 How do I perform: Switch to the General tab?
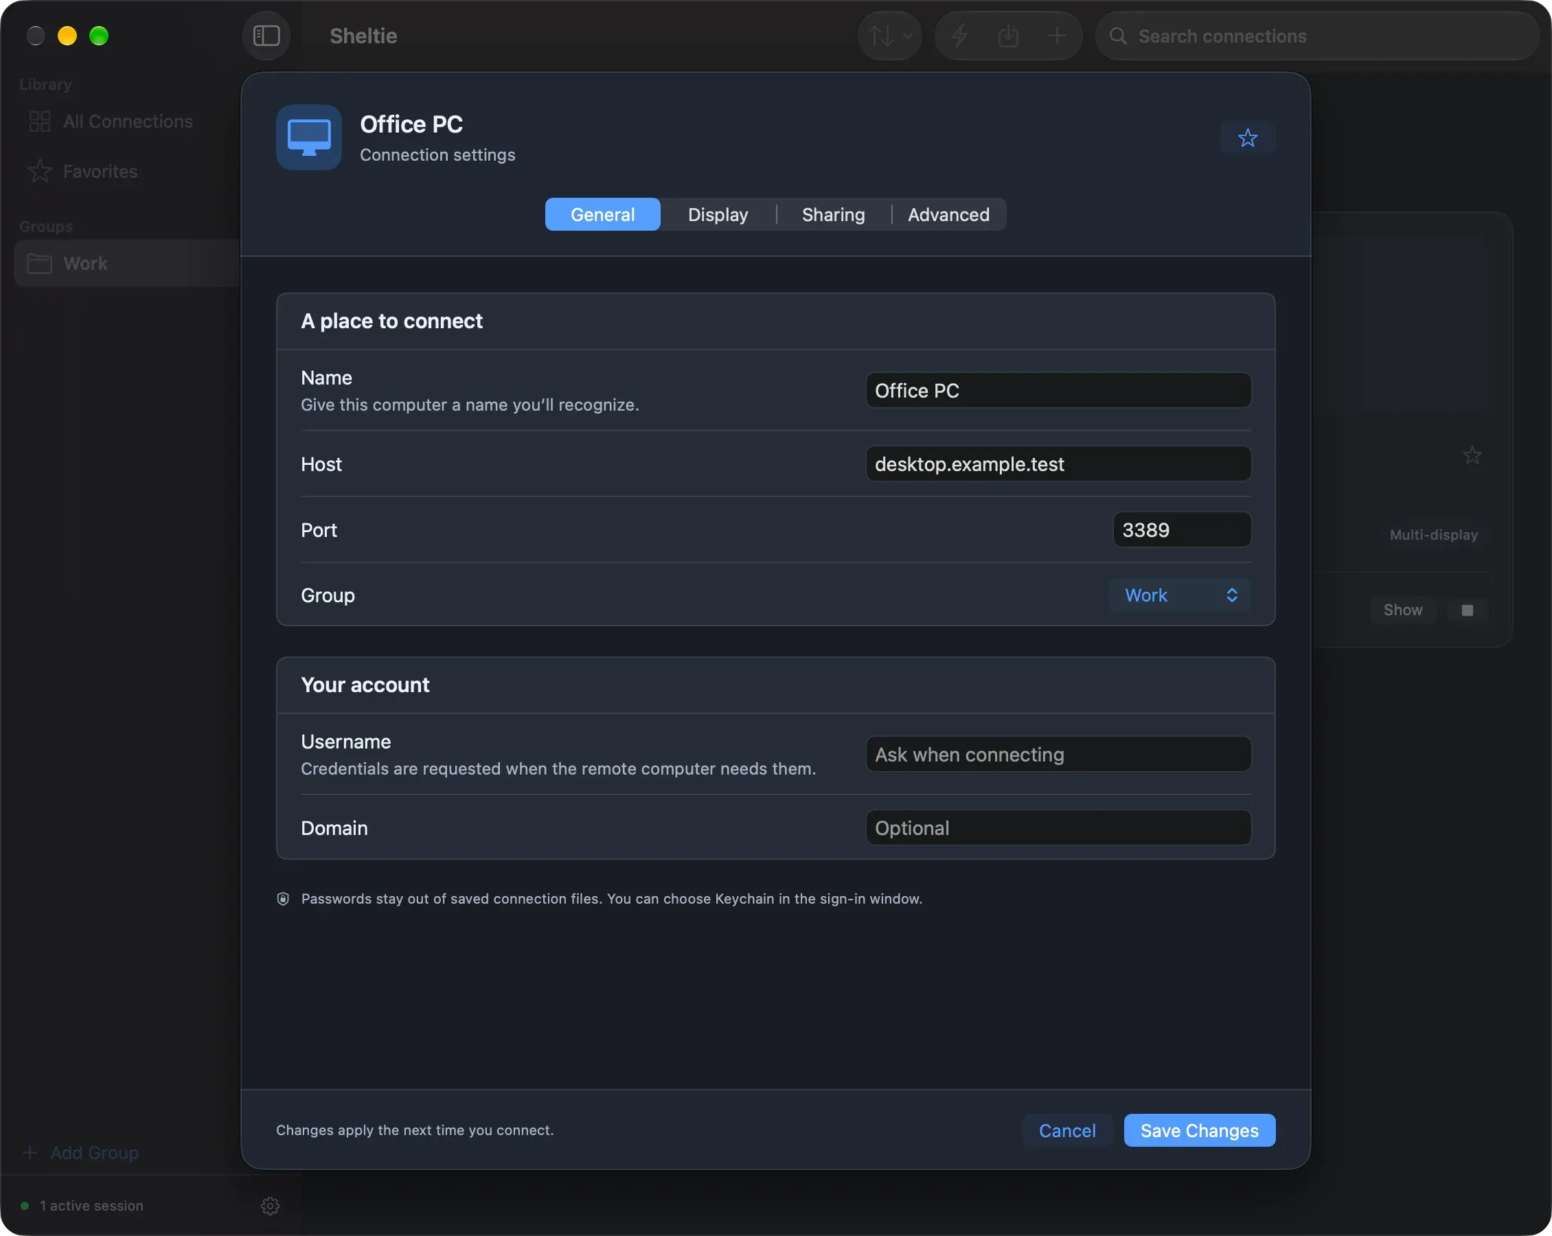pos(602,214)
